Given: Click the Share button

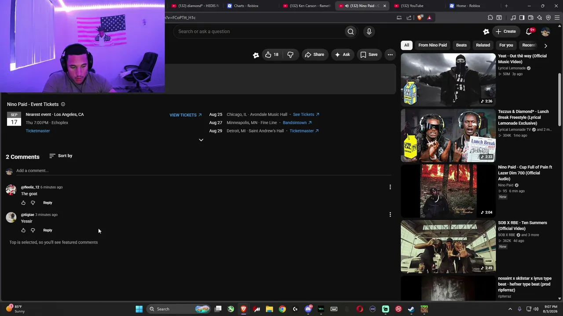Looking at the screenshot, I should coord(314,54).
